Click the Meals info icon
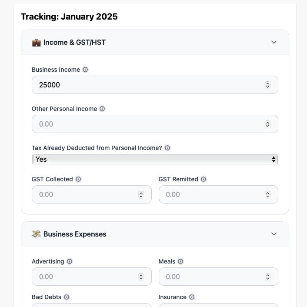The image size is (307, 307). tap(180, 261)
